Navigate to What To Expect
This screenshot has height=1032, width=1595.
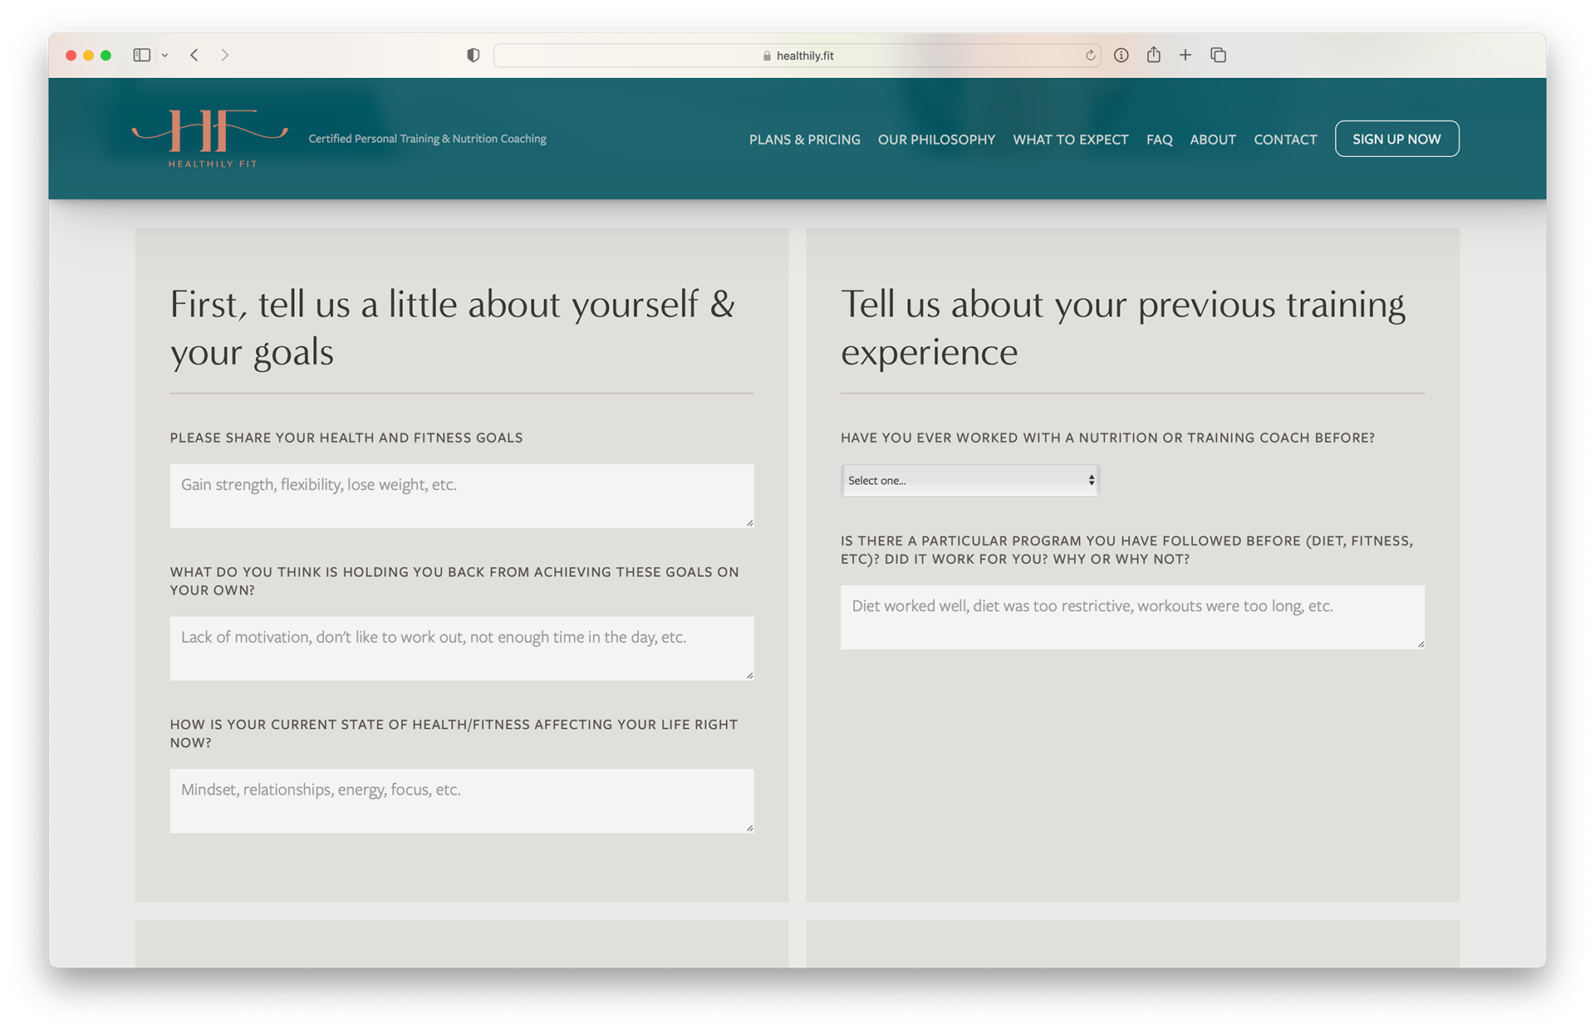tap(1070, 139)
